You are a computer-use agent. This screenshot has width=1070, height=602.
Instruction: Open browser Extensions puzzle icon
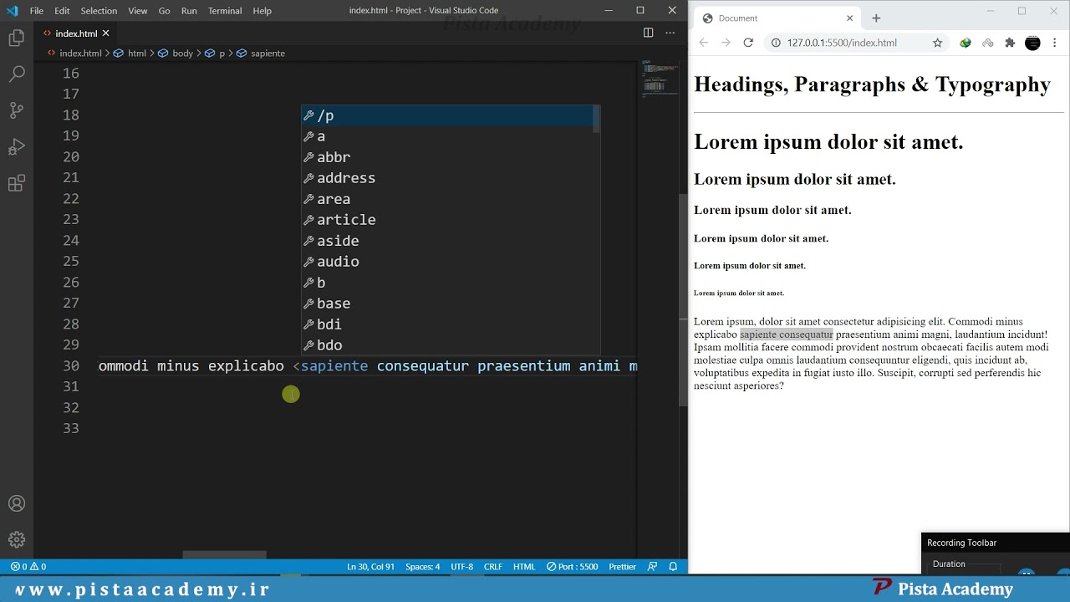point(1010,43)
